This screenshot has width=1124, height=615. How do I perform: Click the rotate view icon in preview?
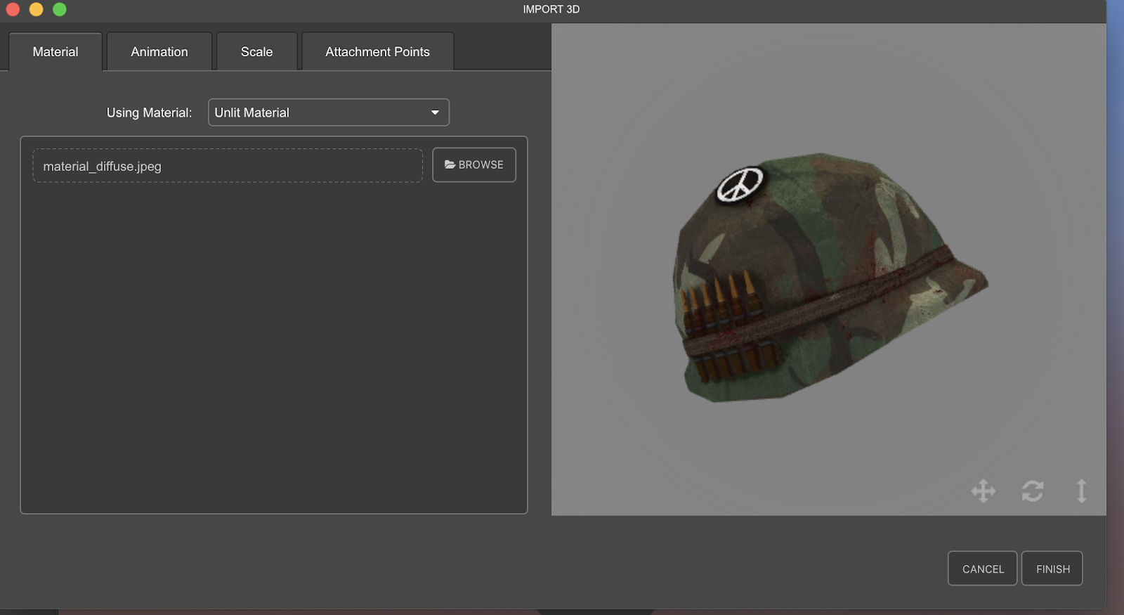point(1032,491)
